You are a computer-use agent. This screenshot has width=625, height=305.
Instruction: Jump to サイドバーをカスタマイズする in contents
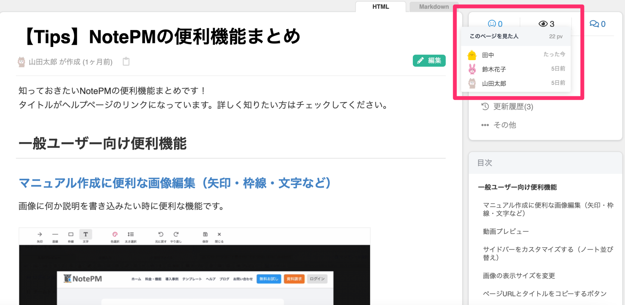point(548,253)
